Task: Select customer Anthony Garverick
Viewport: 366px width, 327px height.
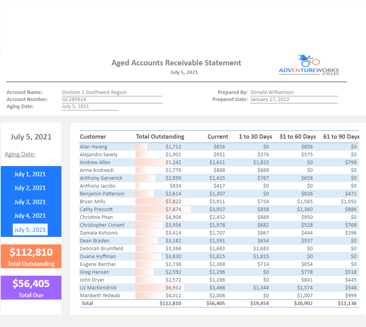Action: [101, 178]
